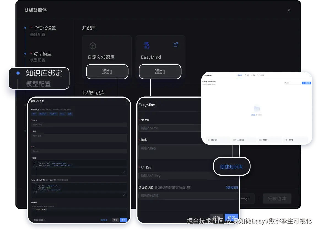Click inside the 响应处理 code editor

(79, 212)
